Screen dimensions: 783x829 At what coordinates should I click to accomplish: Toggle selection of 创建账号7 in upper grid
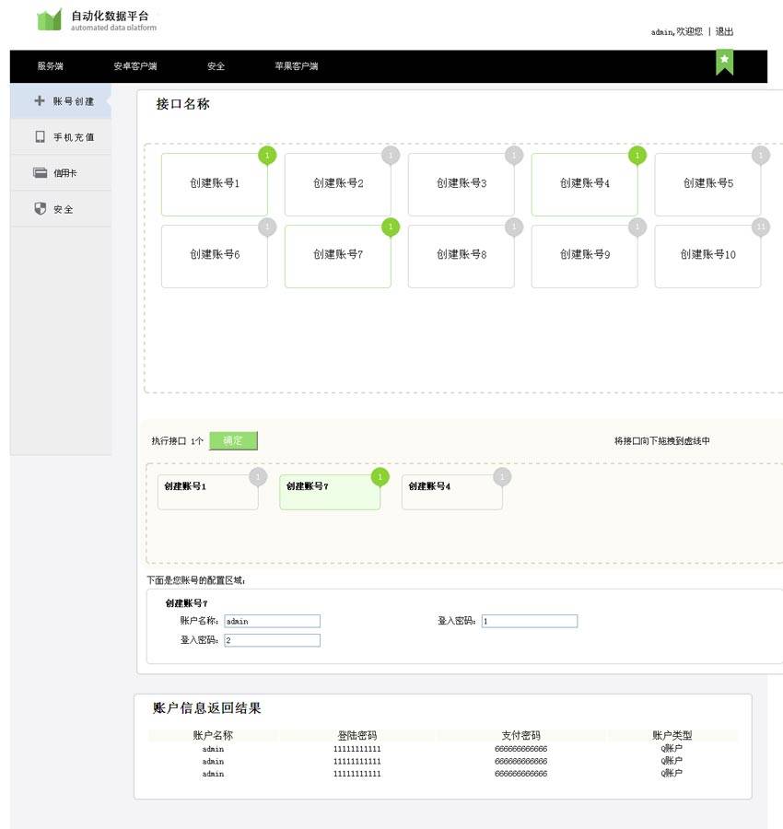pyautogui.click(x=337, y=255)
